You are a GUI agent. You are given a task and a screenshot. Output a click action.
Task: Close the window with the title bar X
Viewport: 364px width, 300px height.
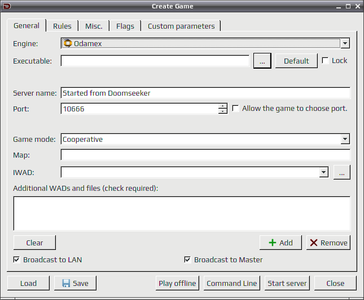tap(358, 6)
